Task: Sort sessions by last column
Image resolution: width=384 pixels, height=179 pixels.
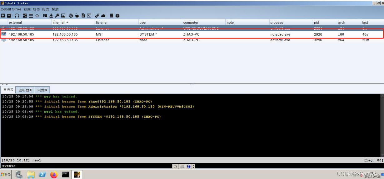Action: pyautogui.click(x=372, y=22)
